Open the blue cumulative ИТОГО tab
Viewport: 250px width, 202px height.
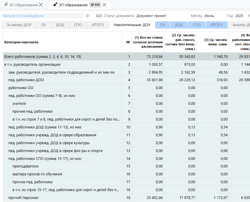(216, 25)
